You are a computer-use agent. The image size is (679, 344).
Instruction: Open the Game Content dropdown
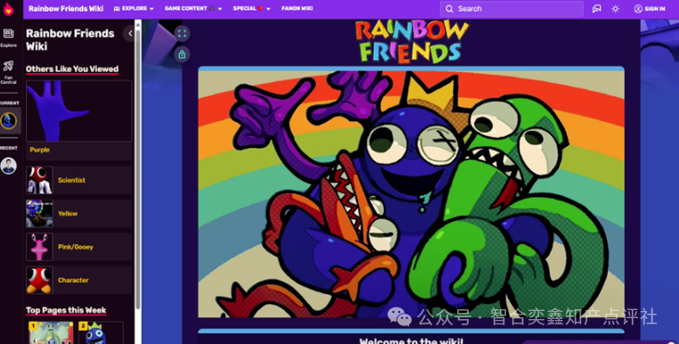click(x=193, y=9)
